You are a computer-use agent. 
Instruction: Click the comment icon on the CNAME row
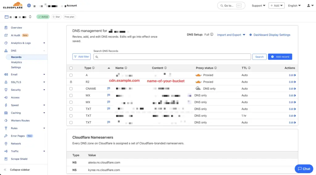pos(109,88)
